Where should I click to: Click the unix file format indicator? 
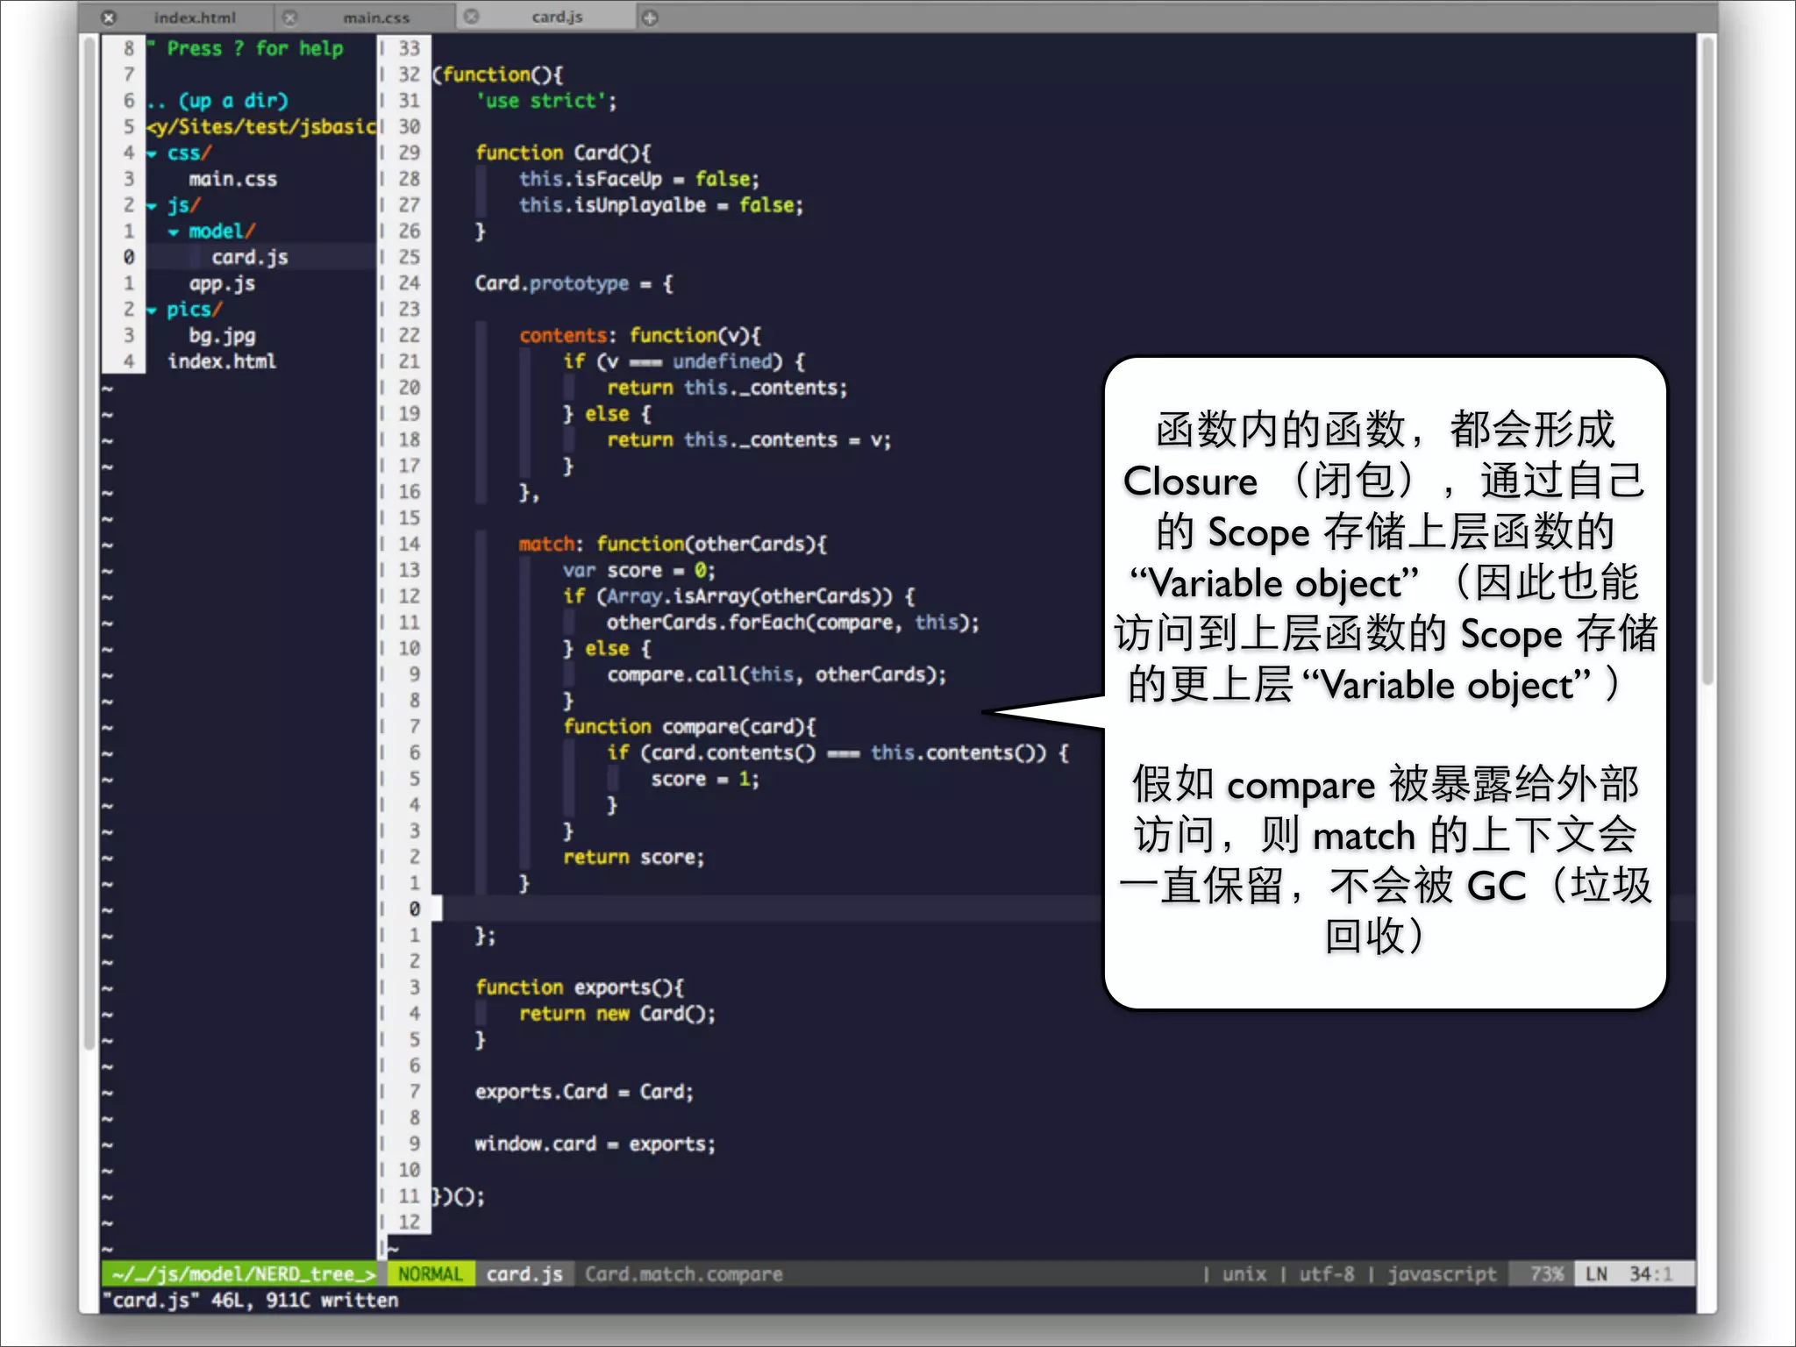click(x=1244, y=1273)
